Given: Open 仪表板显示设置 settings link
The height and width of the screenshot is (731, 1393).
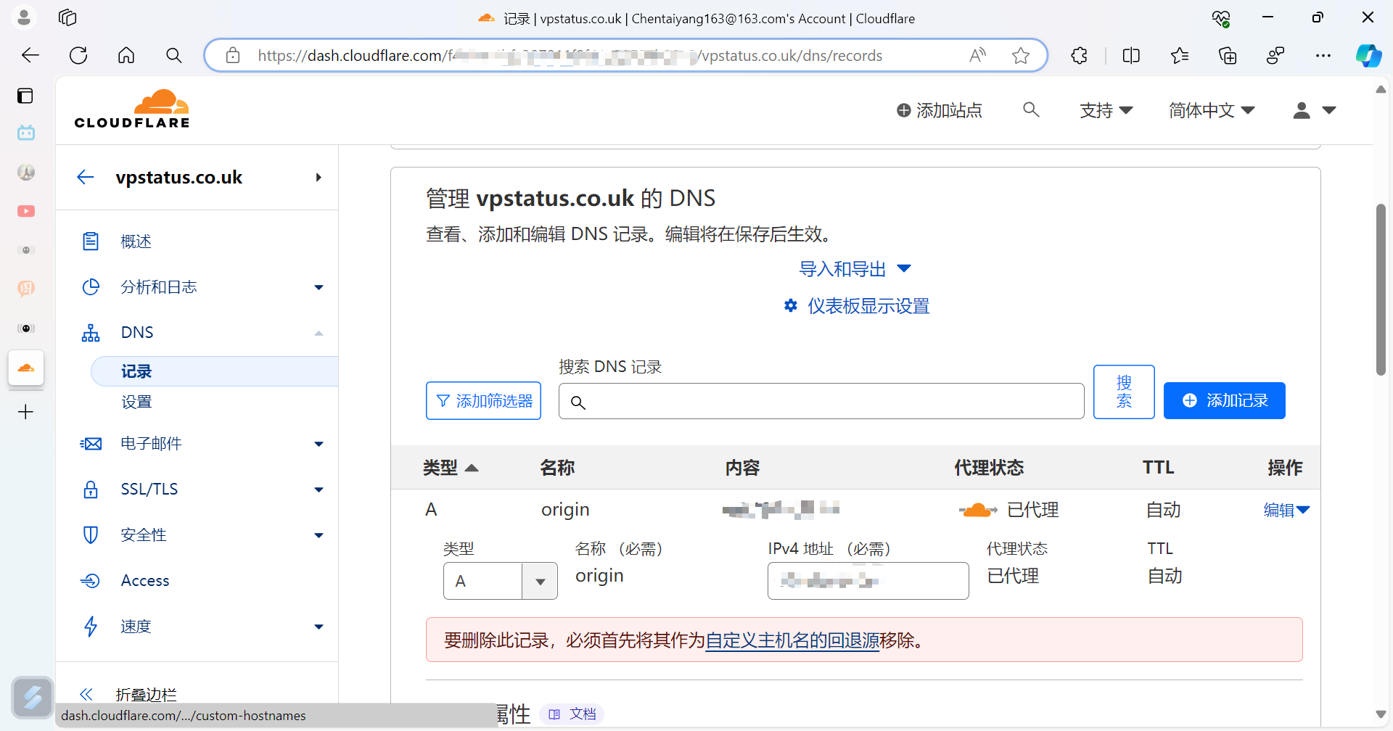Looking at the screenshot, I should pyautogui.click(x=857, y=306).
